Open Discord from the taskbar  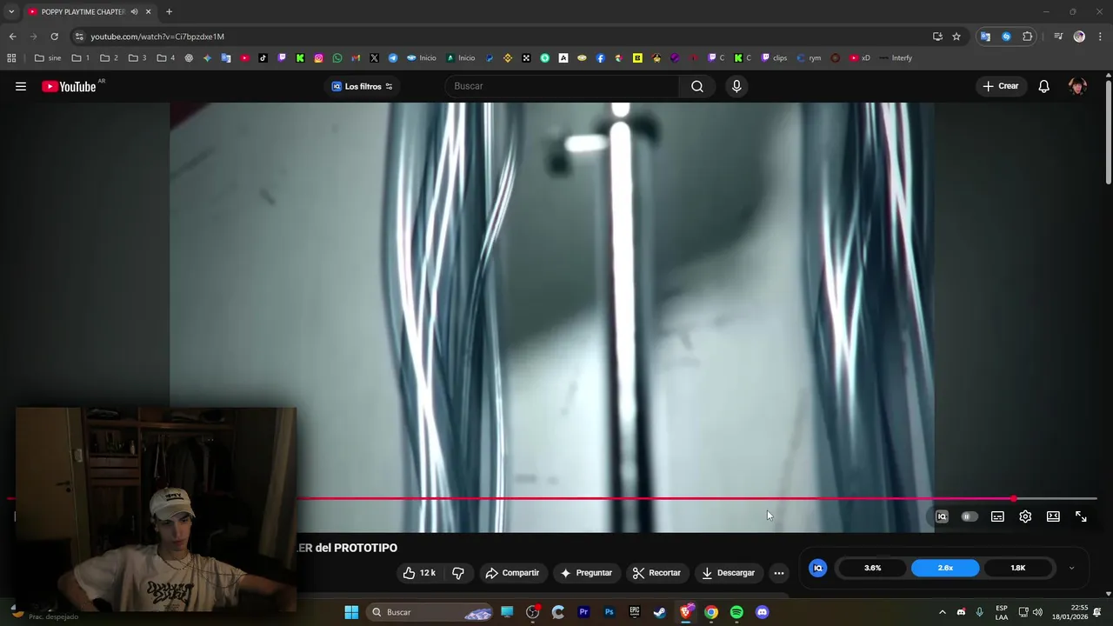pos(763,612)
